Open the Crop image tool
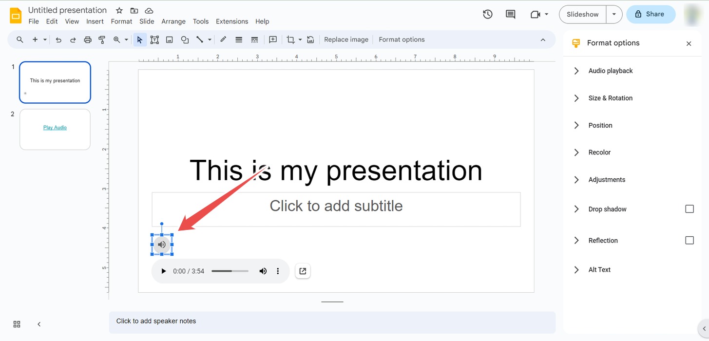The image size is (709, 341). point(291,39)
